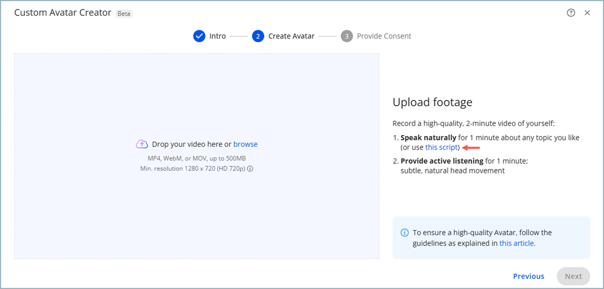Go to the Intro step label
This screenshot has width=604, height=289.
(x=217, y=36)
